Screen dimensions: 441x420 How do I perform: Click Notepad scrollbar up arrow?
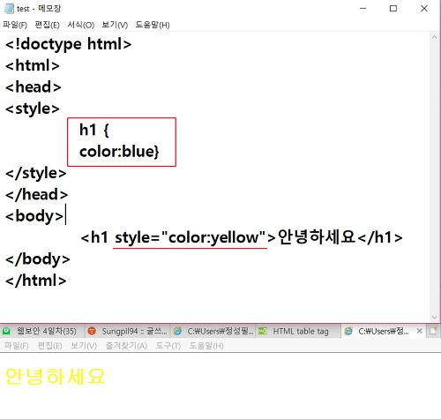(434, 37)
